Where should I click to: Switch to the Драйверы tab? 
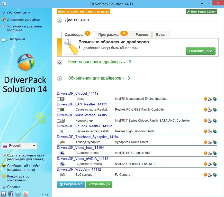[x=78, y=35]
